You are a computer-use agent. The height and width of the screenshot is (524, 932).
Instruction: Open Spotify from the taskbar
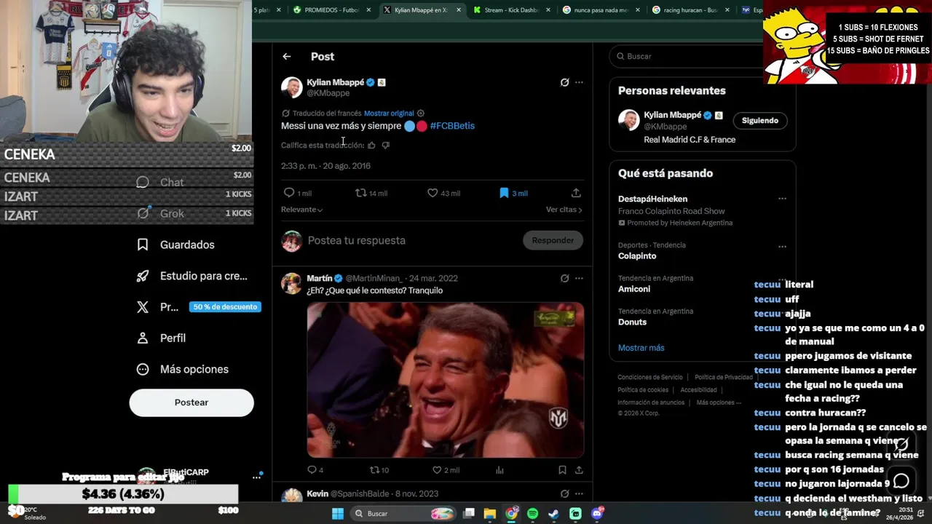532,514
